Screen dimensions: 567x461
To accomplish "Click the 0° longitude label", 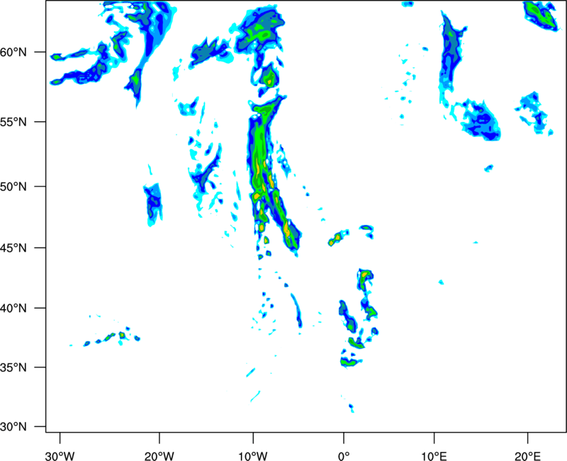I will (344, 456).
